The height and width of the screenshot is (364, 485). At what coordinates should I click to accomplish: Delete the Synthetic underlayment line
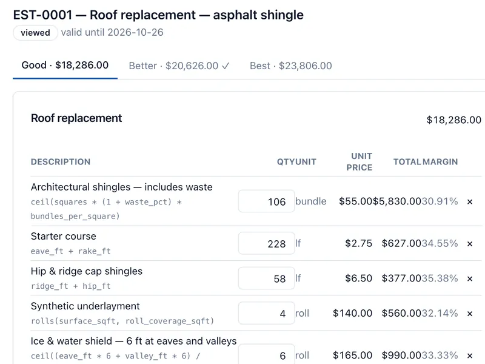(469, 314)
